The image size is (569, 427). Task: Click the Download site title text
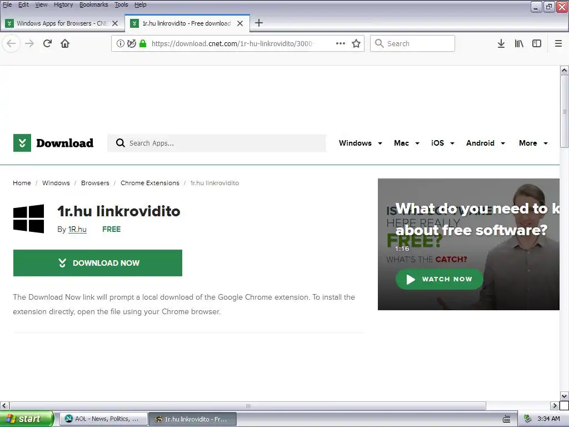click(x=65, y=143)
